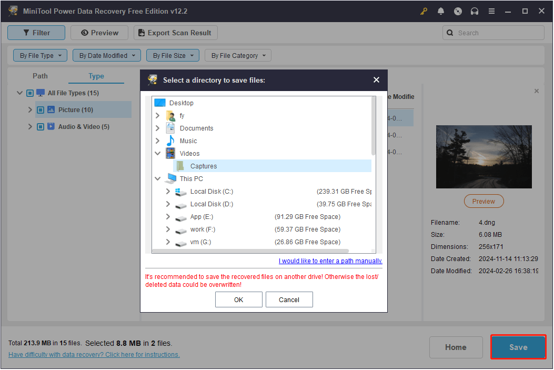Viewport: 554px width, 370px height.
Task: Click the All File Types monitor icon
Action: 41,93
